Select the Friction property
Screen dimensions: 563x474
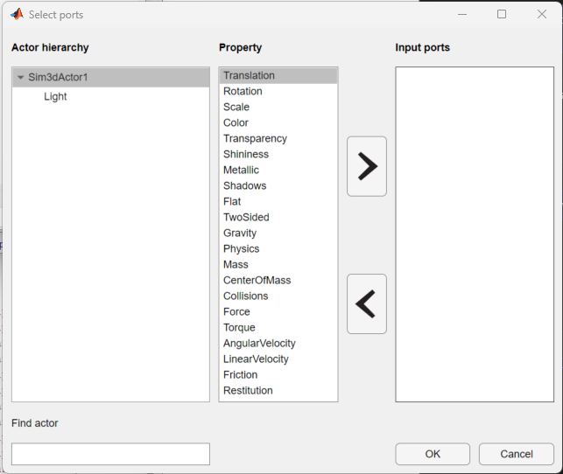pyautogui.click(x=278, y=375)
